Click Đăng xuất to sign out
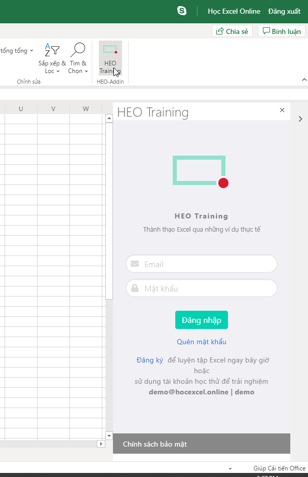308x477 pixels. 284,11
